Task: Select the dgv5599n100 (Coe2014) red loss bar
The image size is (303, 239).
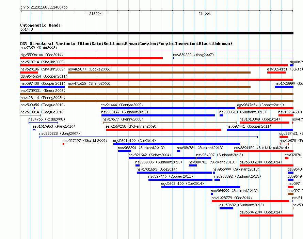Action: (91, 58)
